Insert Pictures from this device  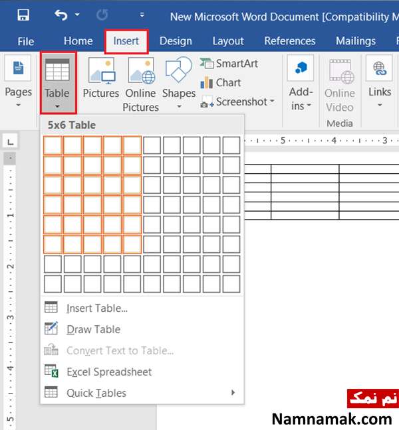101,78
